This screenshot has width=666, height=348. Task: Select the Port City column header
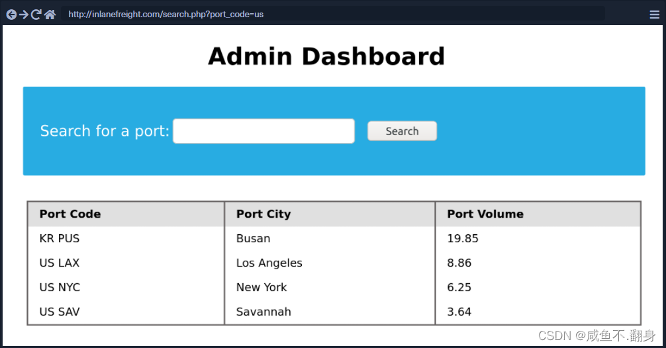(263, 214)
